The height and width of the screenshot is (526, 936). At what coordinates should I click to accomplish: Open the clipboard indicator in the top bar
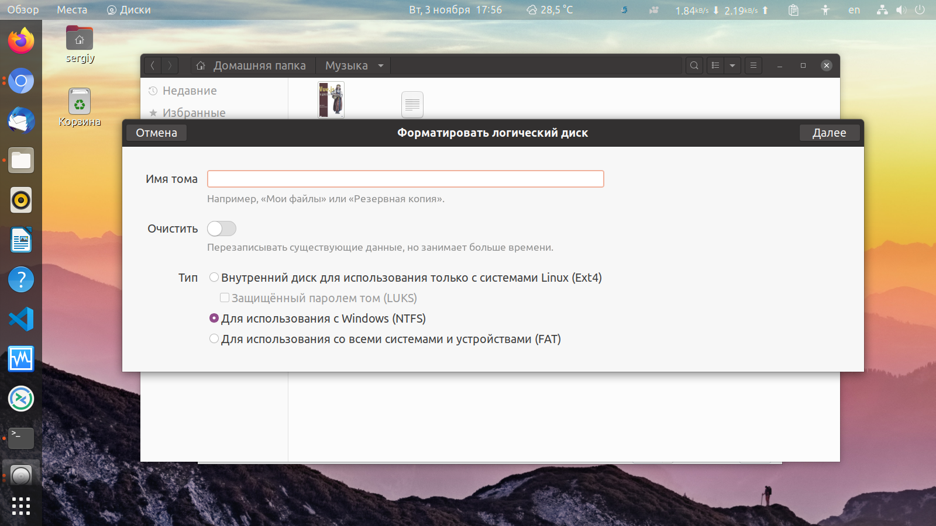(793, 10)
